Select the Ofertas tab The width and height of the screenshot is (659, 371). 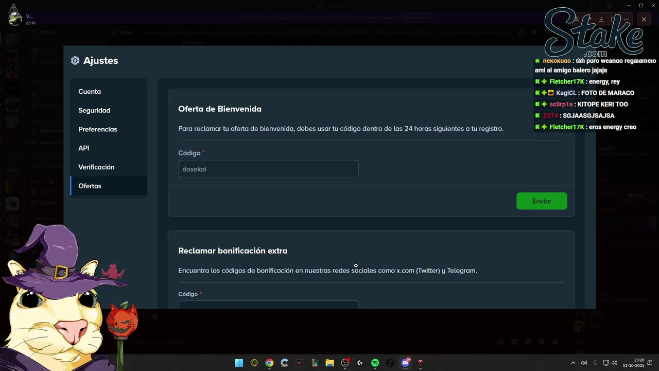pos(109,186)
